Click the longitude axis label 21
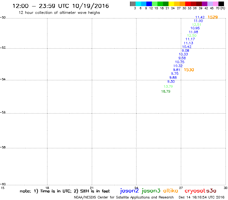Image resolution: width=228 pixels, height=200 pixels. pos(92,188)
